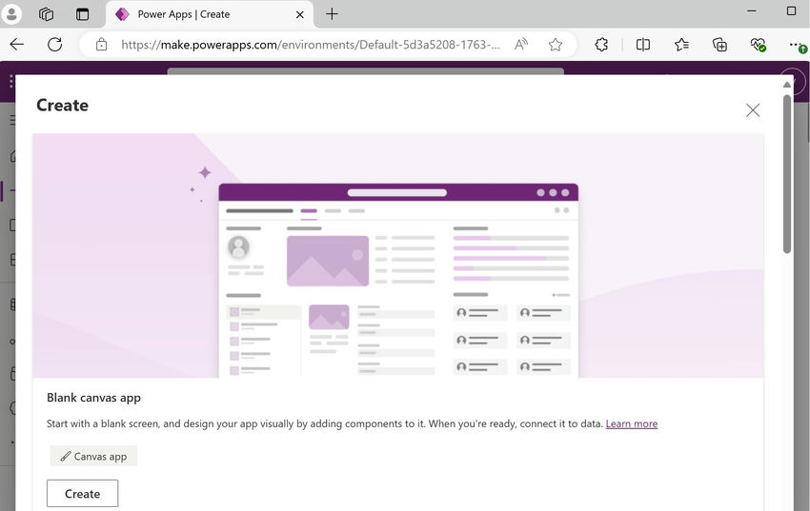The width and height of the screenshot is (810, 511).
Task: Go back to the previous page
Action: coord(17,45)
